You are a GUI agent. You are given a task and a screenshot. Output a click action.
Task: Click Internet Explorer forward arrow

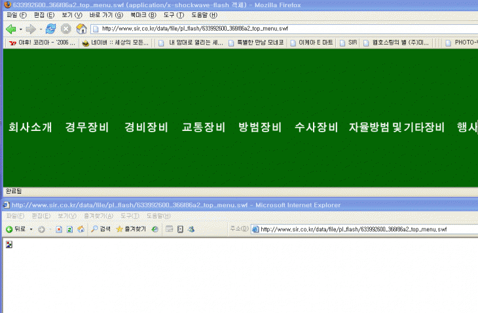click(41, 229)
